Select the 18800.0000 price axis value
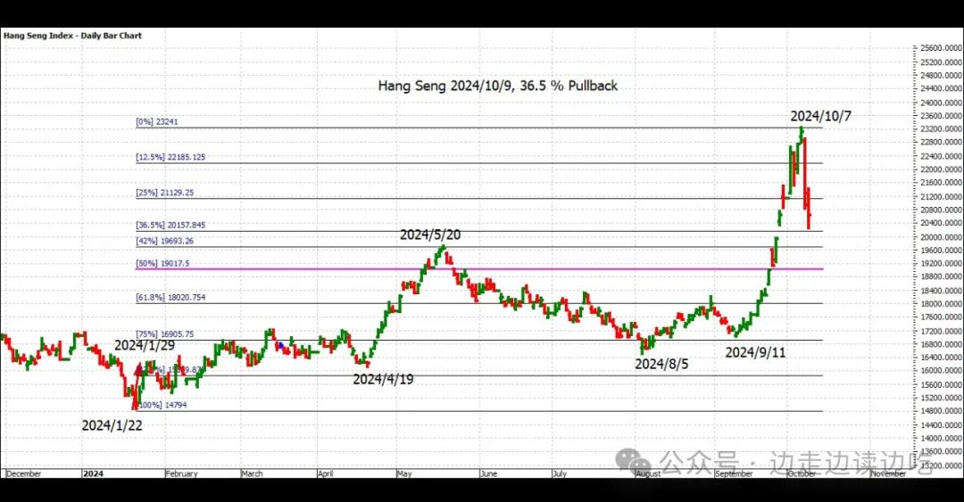This screenshot has height=502, width=964. tap(942, 277)
